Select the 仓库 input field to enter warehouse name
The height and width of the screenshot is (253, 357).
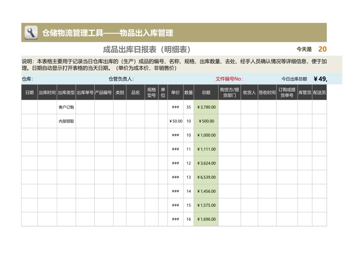tap(56, 79)
